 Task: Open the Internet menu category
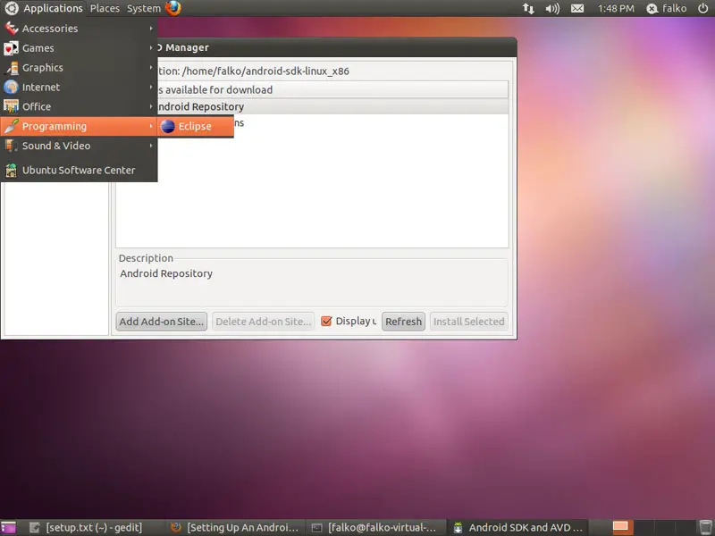pos(79,87)
